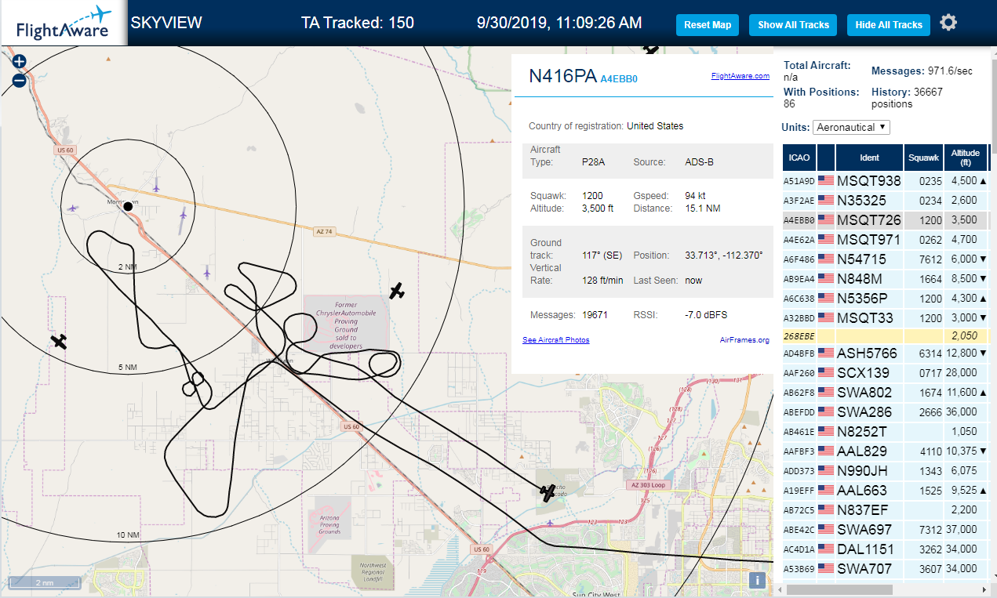This screenshot has width=997, height=598.
Task: Zoom out the map with minus button
Action: 20,80
